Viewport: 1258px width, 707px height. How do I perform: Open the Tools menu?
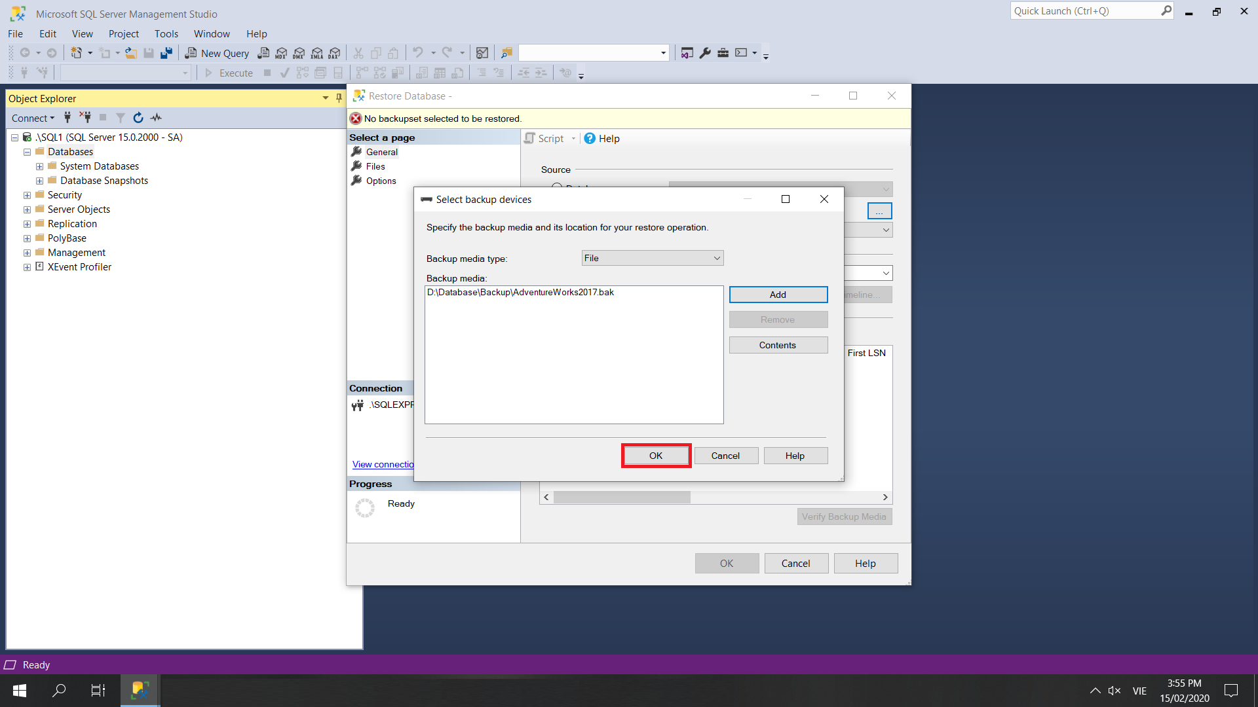pos(166,33)
